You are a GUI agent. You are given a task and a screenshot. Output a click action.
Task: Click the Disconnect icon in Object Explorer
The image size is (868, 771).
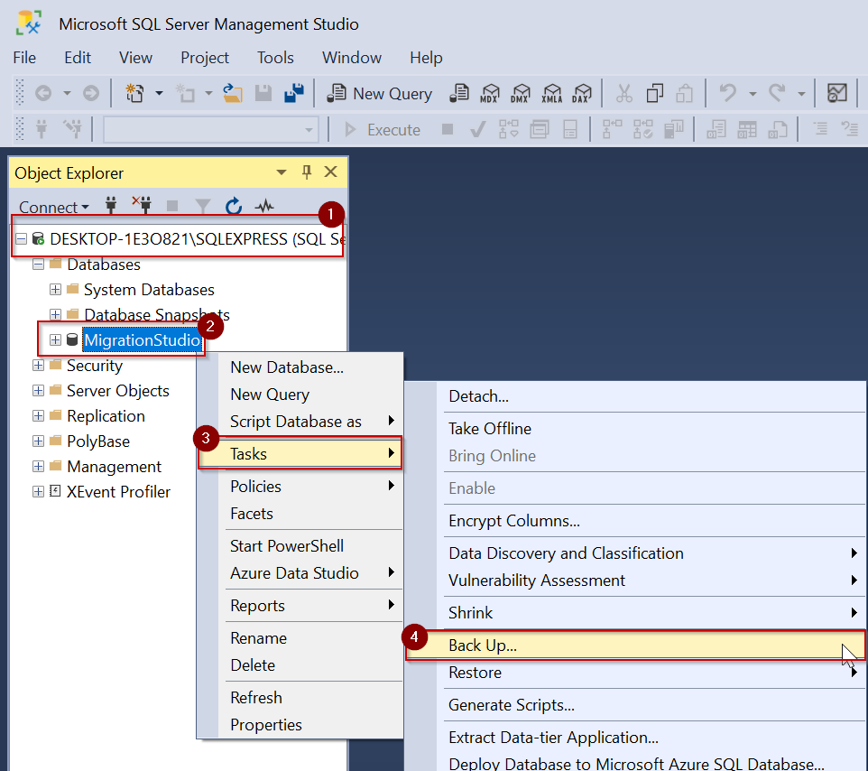tap(142, 205)
